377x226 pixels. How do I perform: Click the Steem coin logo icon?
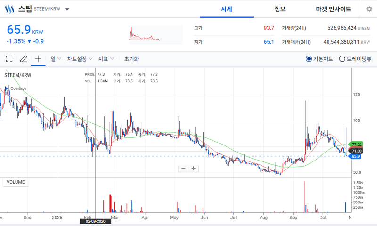(9, 9)
